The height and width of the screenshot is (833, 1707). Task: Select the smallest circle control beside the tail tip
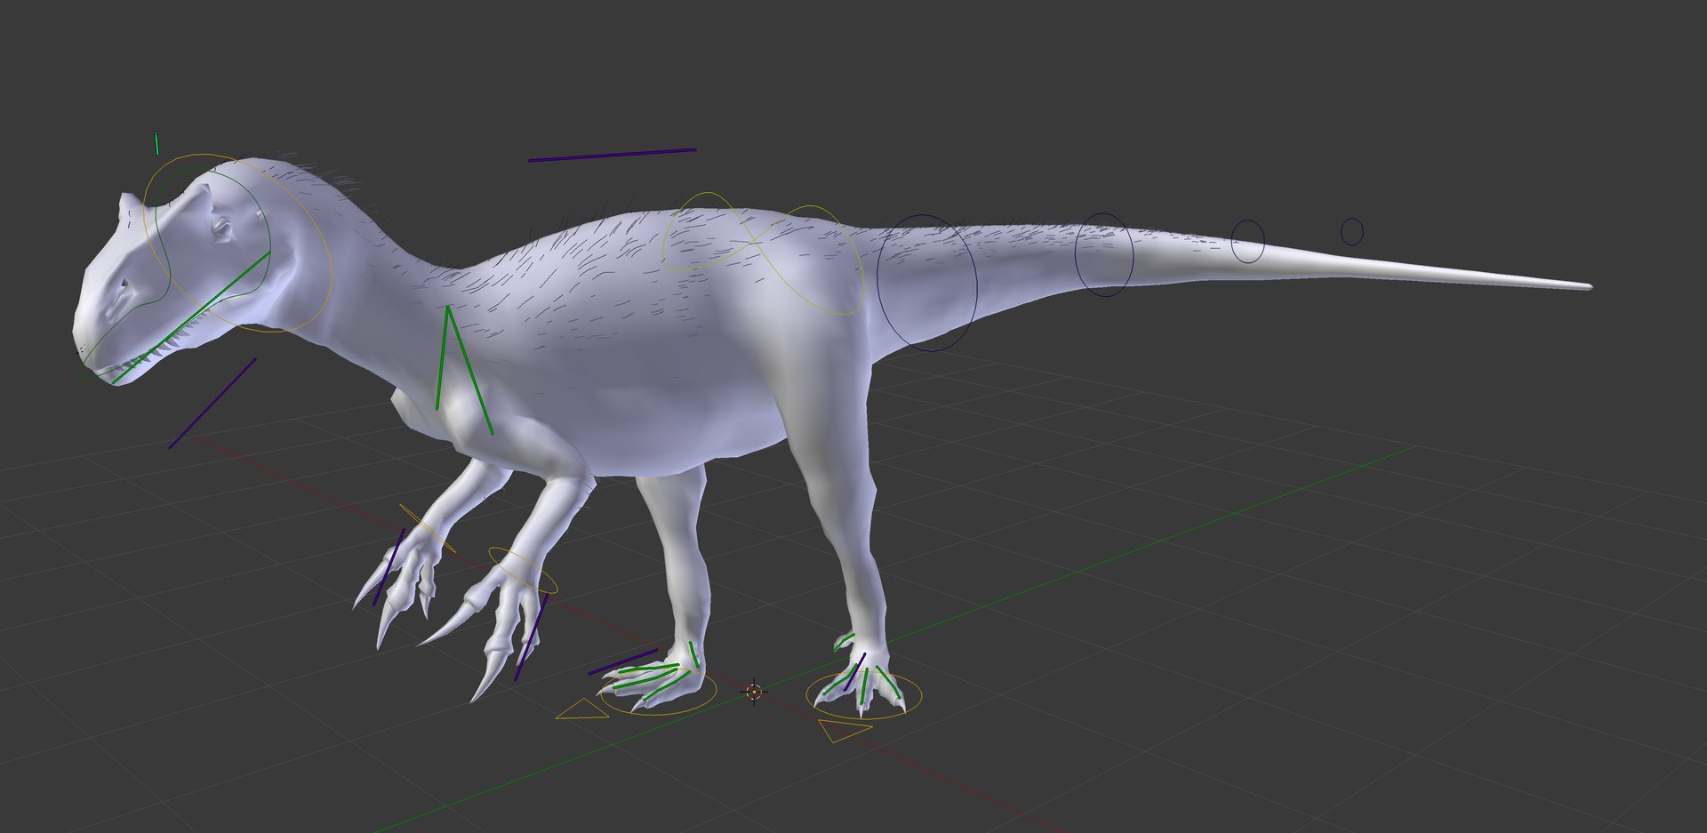pyautogui.click(x=1351, y=232)
